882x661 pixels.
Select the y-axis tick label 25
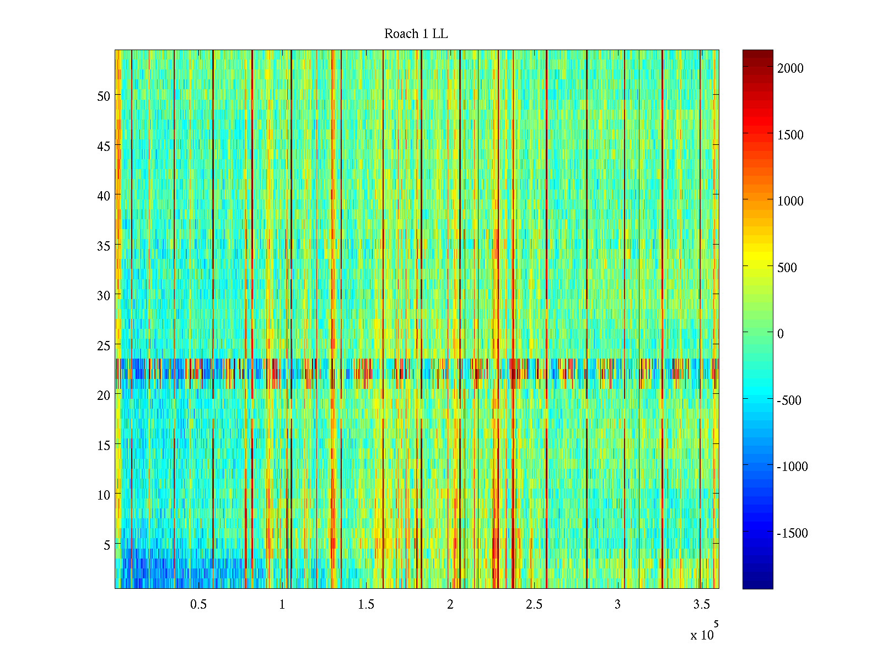tap(104, 345)
